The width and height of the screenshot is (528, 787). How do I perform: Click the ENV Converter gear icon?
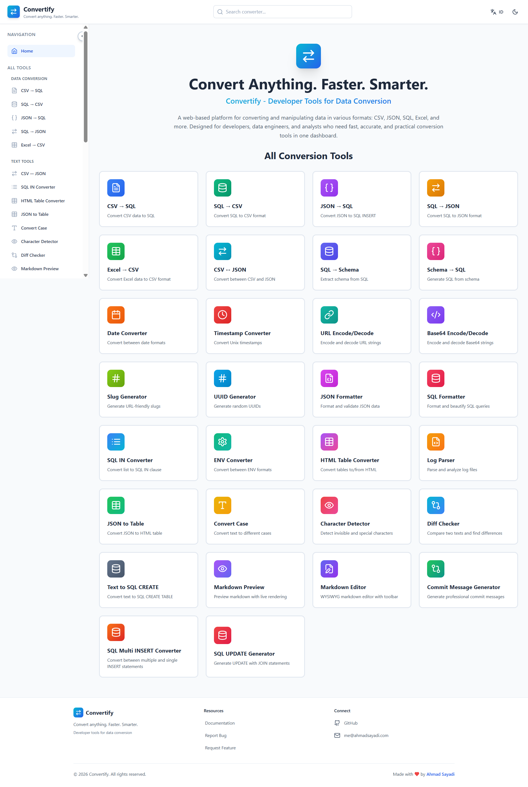[222, 442]
